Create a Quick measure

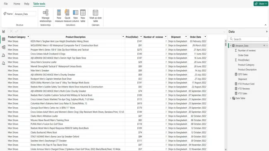[67, 16]
